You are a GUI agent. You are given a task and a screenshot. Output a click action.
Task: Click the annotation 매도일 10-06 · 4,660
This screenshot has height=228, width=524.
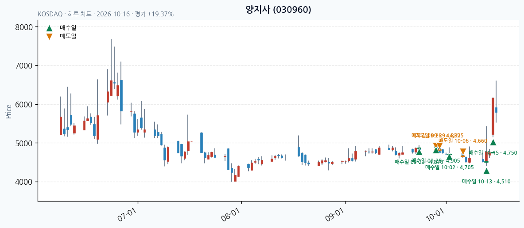[463, 141]
